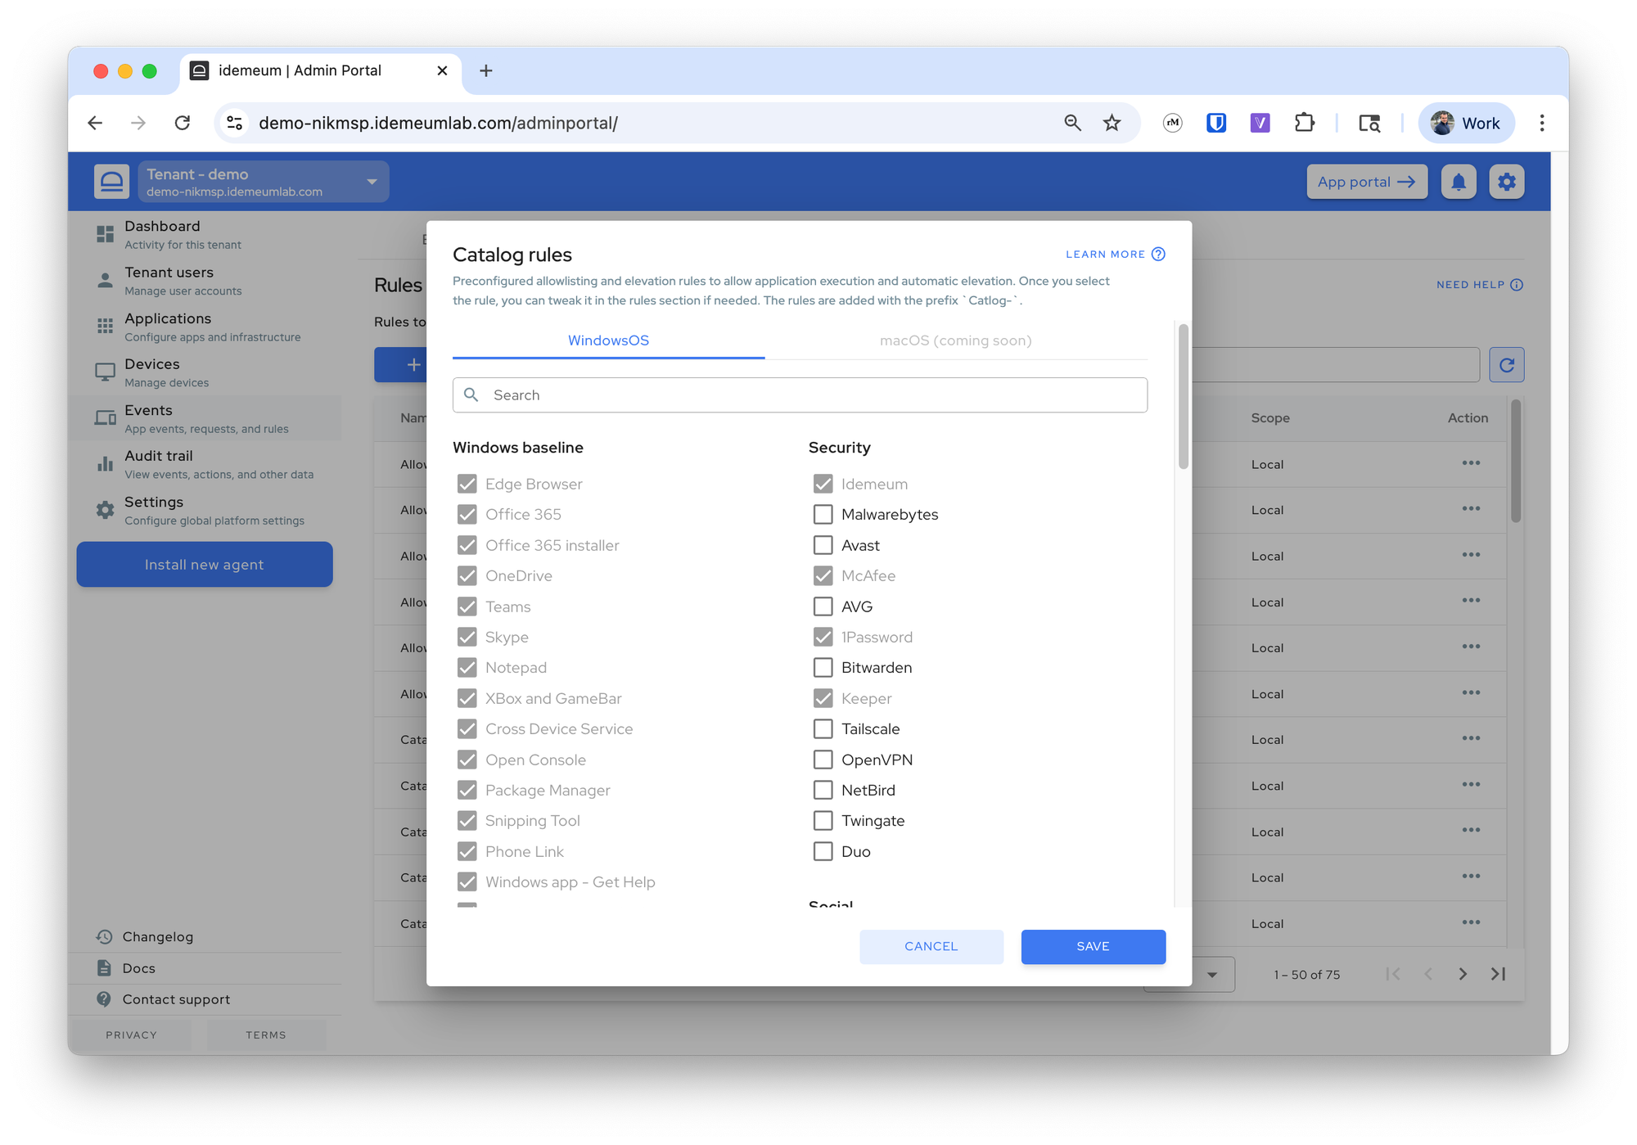Click the browser back arrow
1637x1145 pixels.
pyautogui.click(x=95, y=123)
